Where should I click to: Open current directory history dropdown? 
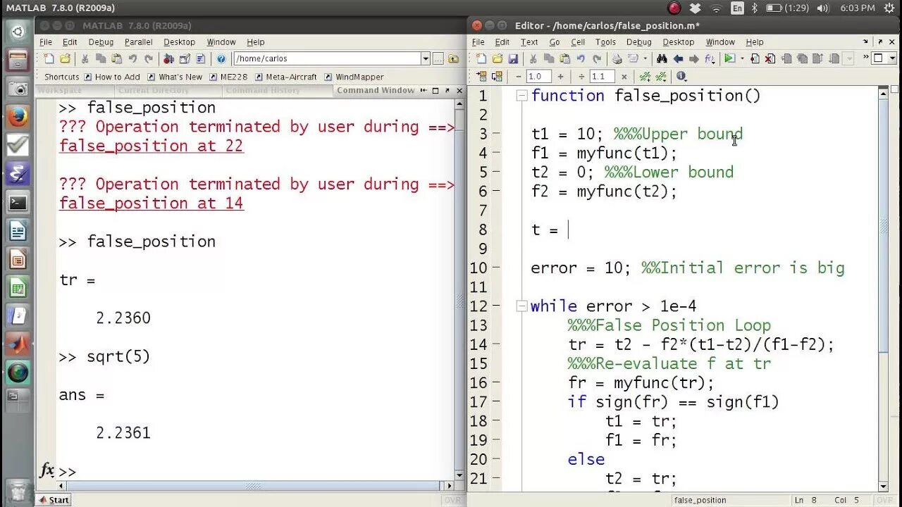(426, 59)
